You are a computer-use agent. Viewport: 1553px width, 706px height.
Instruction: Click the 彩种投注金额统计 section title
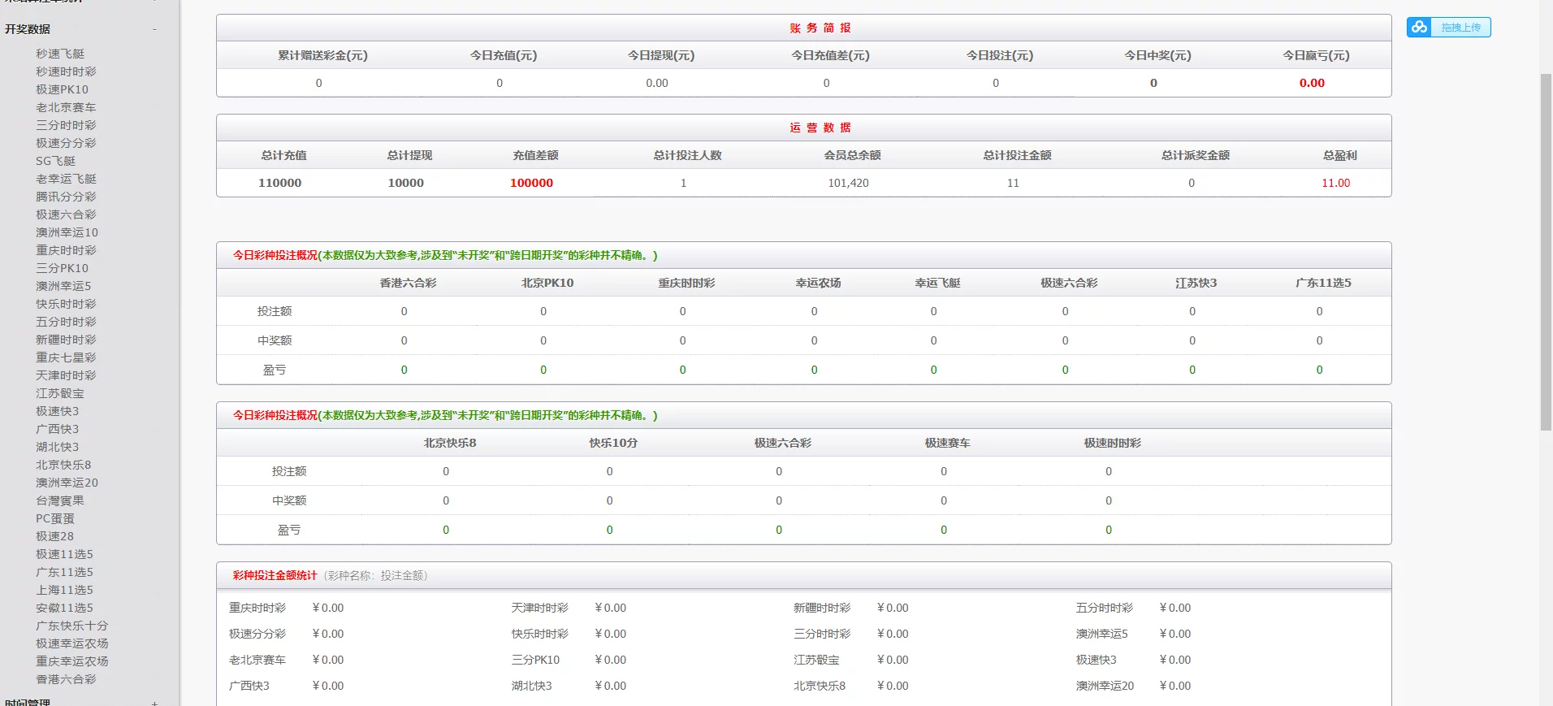(275, 575)
